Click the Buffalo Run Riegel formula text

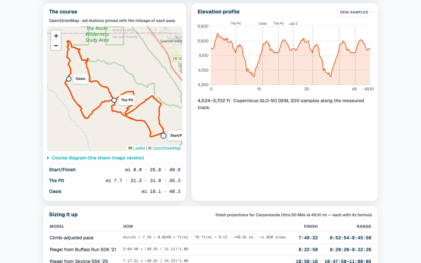[156, 249]
